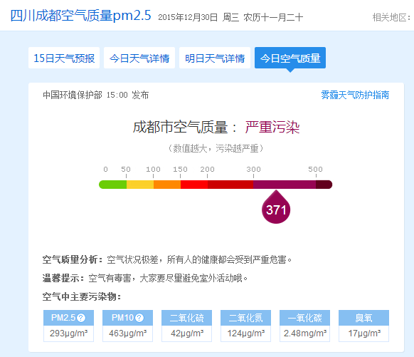Screen dimensions: 414x357
Task: Click the 17μg/m³ ozone value
Action: [363, 333]
